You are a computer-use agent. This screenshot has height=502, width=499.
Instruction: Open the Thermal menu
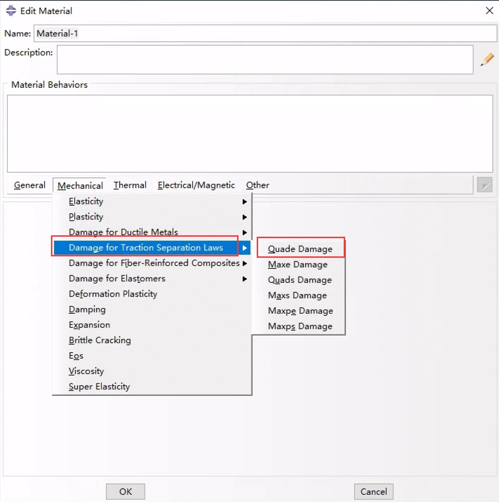click(130, 185)
